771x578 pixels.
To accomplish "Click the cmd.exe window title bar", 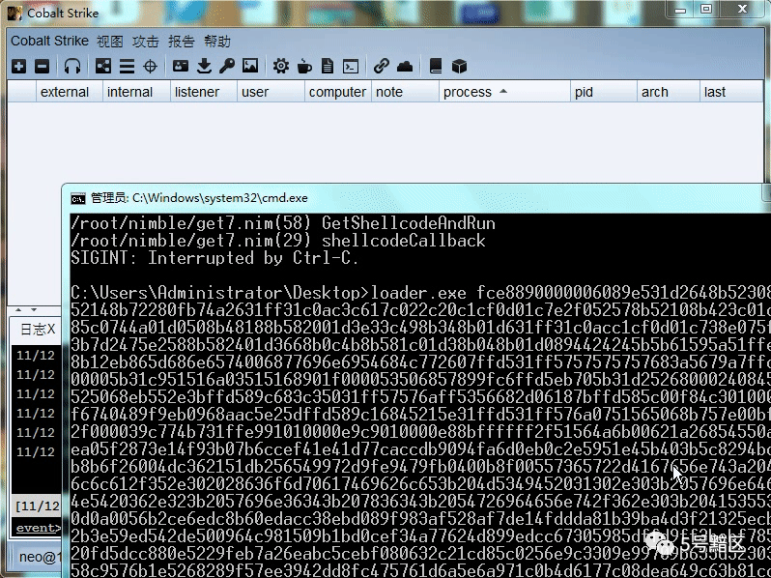I will point(416,198).
